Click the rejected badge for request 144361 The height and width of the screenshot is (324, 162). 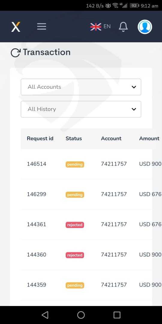coord(75,225)
